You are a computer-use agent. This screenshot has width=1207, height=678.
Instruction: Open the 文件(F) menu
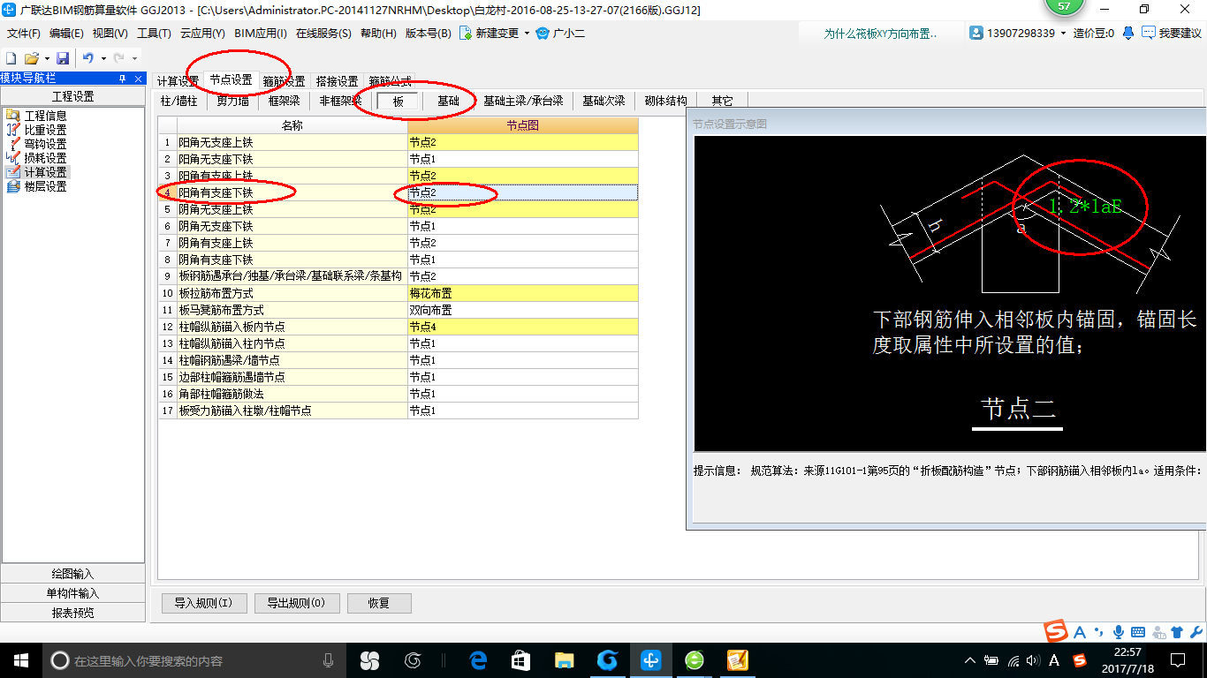[24, 34]
